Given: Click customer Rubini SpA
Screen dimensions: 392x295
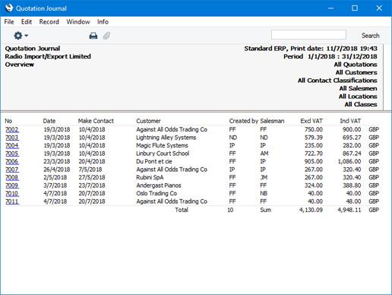Looking at the screenshot, I should (x=150, y=177).
